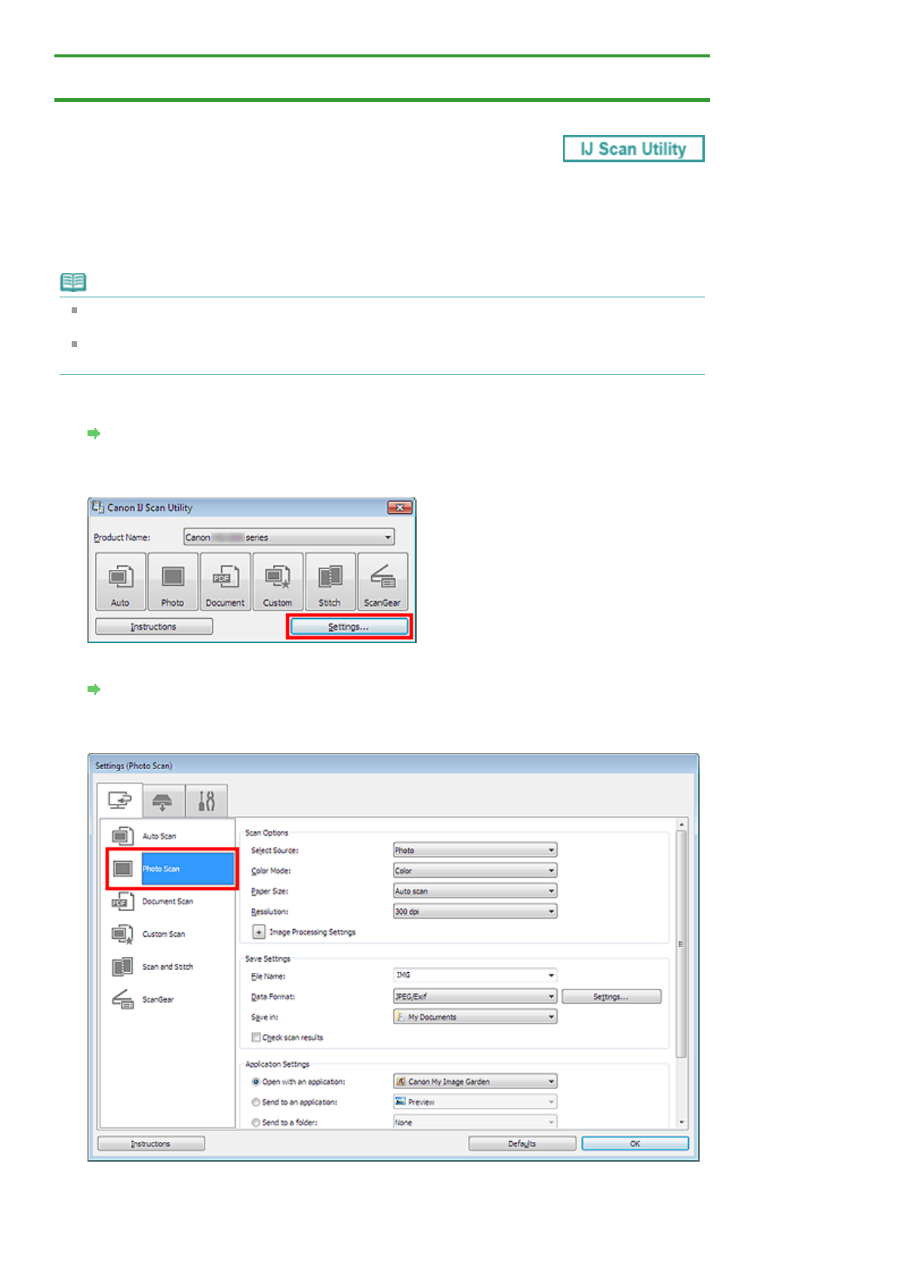The image size is (898, 1271).
Task: Open the Resolution 300 dpi dropdown
Action: coord(475,912)
